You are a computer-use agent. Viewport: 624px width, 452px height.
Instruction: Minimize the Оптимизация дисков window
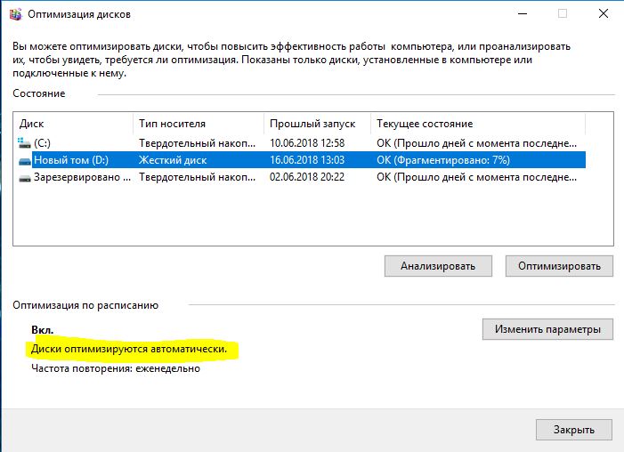click(523, 13)
